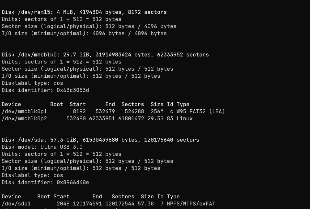This screenshot has height=209, width=310.
Task: Click the W95 FAT32 (LBA) partition type
Action: [x=201, y=112]
